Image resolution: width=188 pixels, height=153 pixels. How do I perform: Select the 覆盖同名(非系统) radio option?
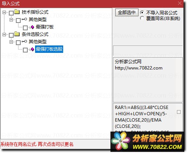(142, 18)
